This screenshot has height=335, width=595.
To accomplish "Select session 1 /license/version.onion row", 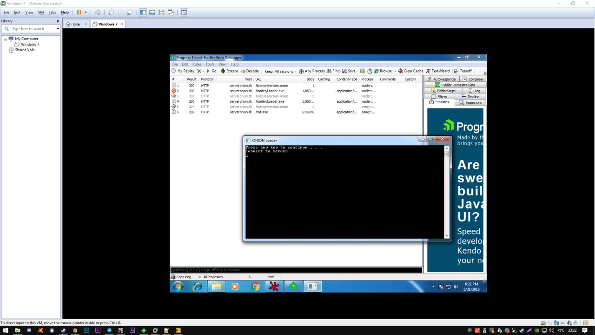I will pyautogui.click(x=296, y=86).
